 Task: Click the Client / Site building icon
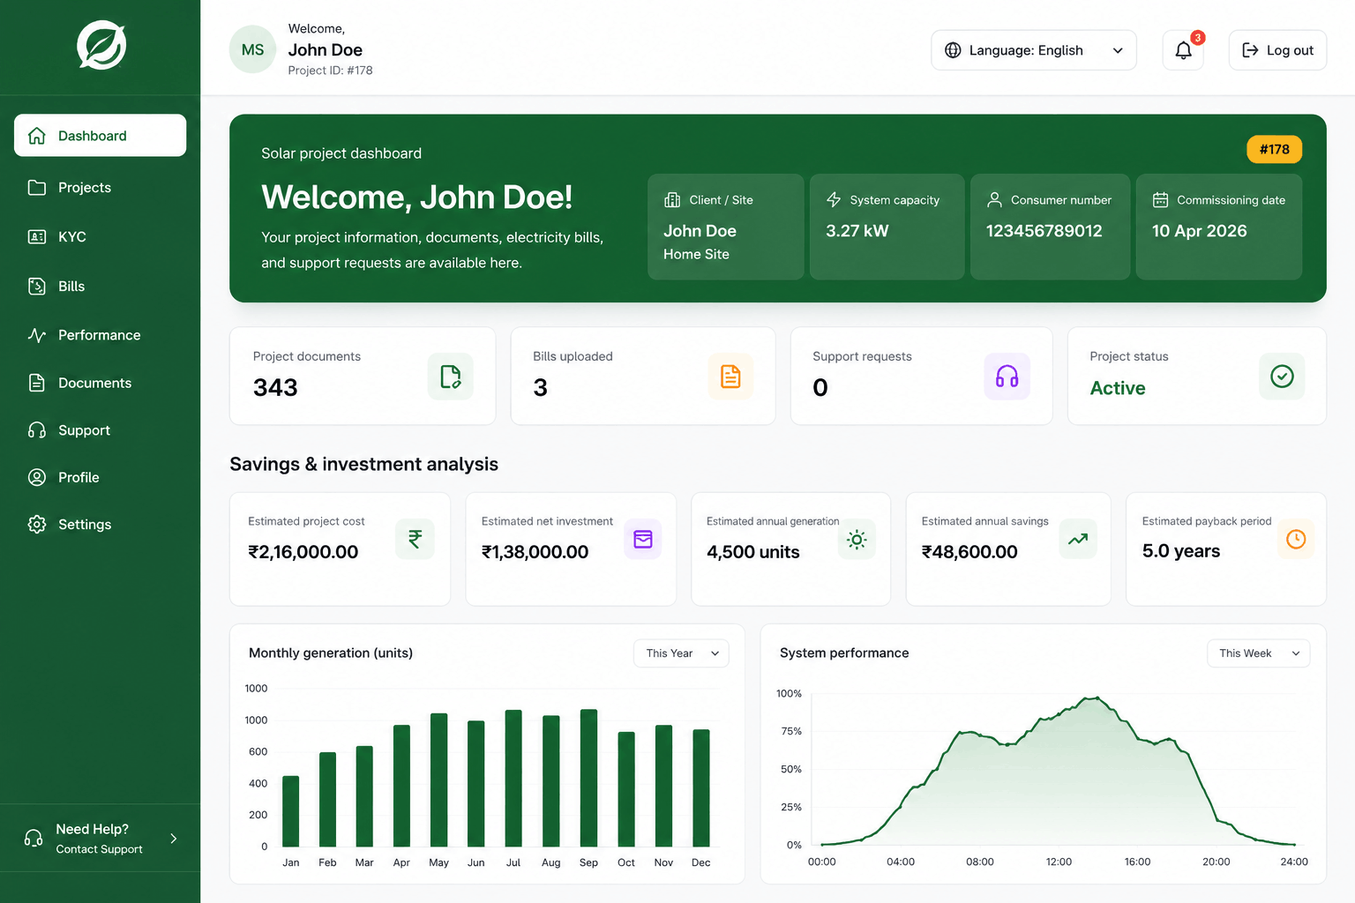coord(672,200)
